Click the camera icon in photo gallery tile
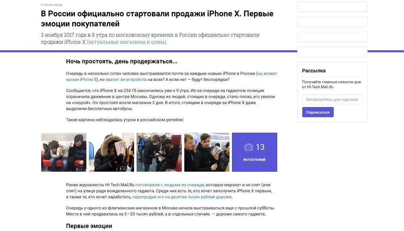The image size is (404, 231). pos(248,147)
